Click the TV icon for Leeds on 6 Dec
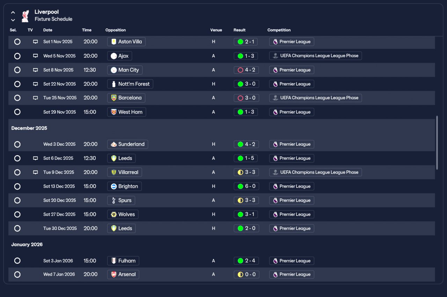Image resolution: width=447 pixels, height=297 pixels. coord(35,158)
